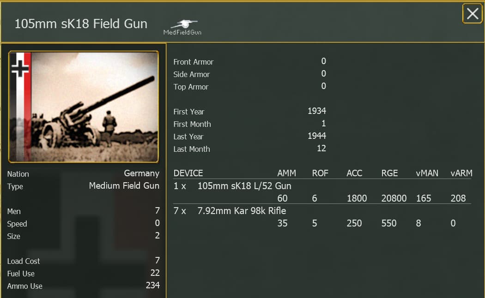Close the unit info panel

[x=472, y=14]
